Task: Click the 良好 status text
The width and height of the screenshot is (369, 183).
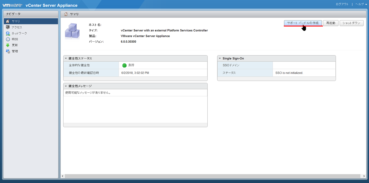Action: point(131,65)
